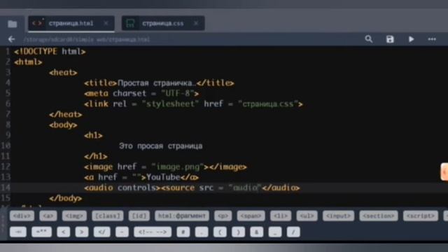The height and width of the screenshot is (252, 448).
Task: Tap the # symbol key
Action: click(x=183, y=232)
